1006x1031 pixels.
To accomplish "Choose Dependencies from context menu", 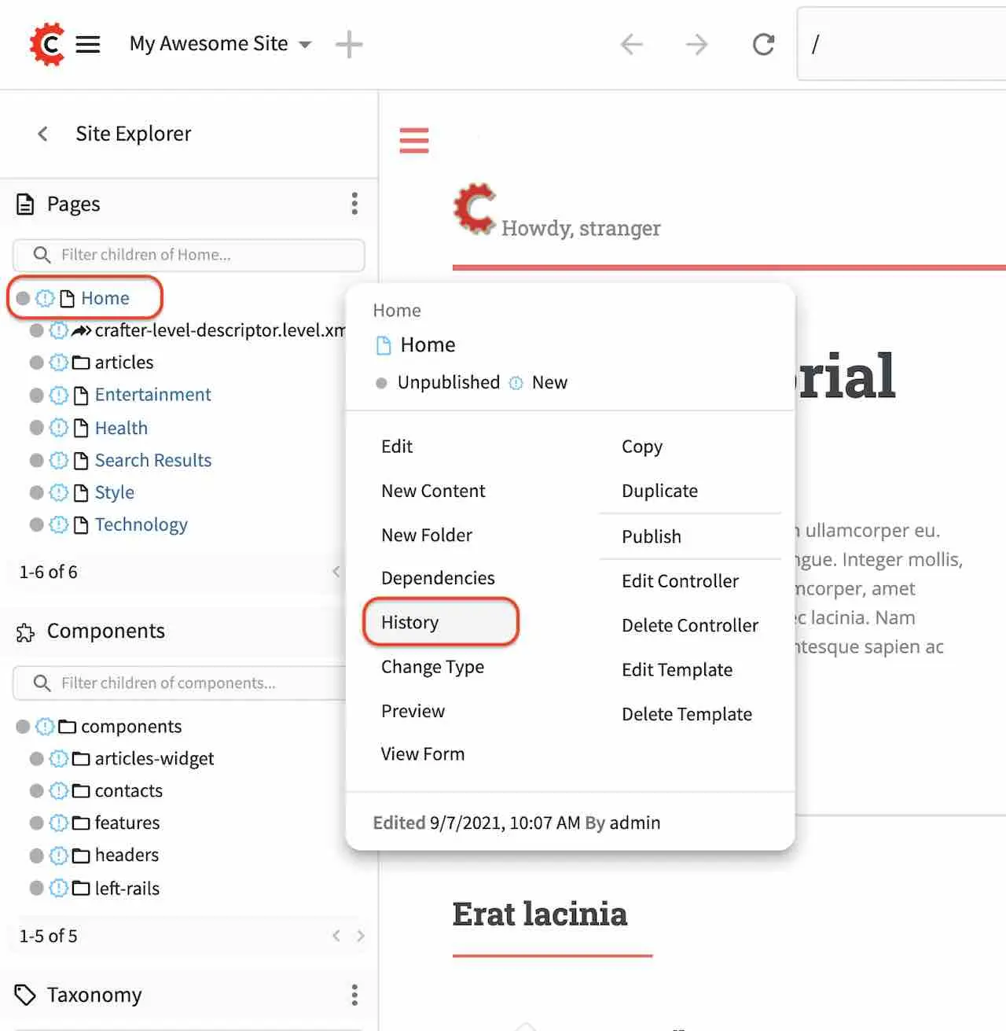I will click(x=438, y=578).
